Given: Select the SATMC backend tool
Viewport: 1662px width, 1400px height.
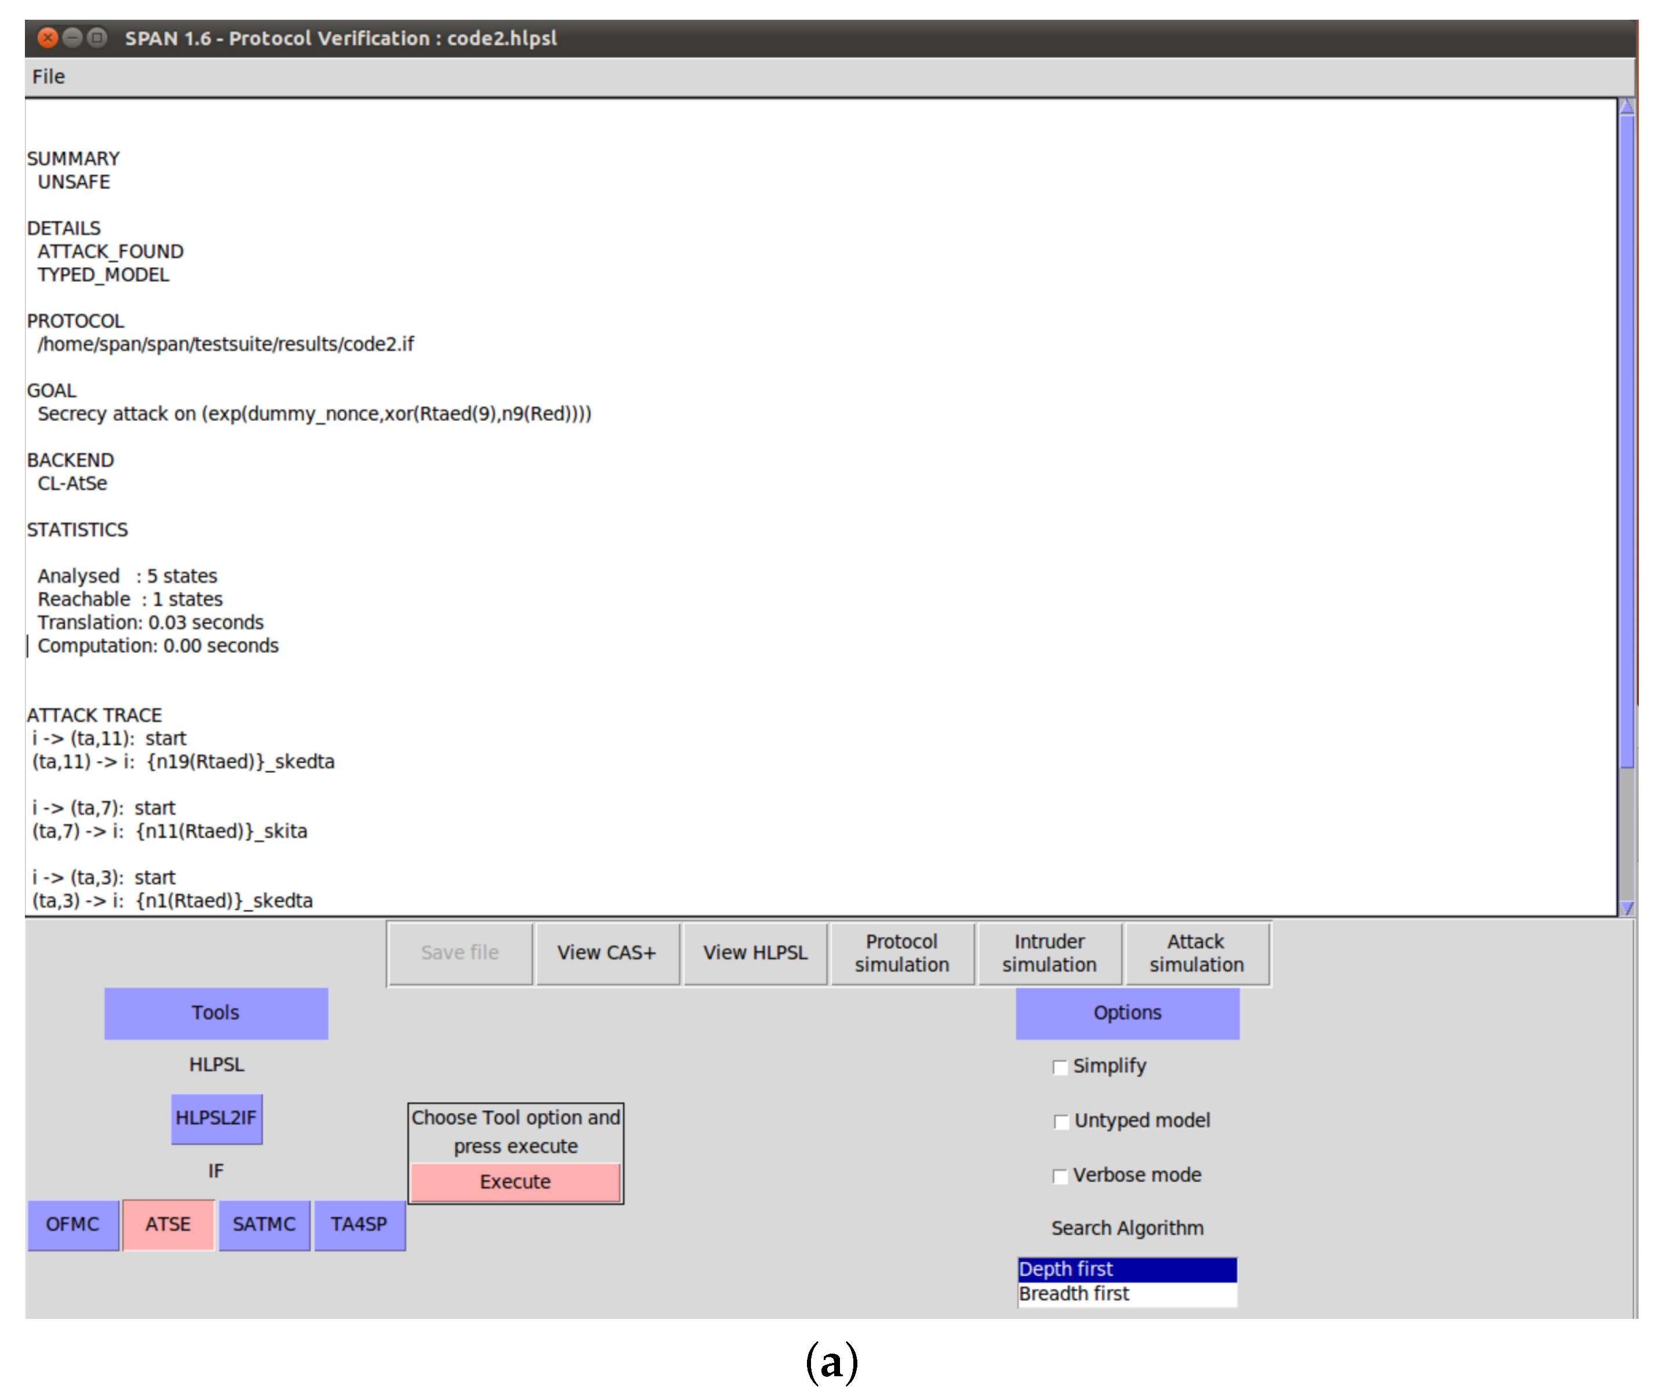Looking at the screenshot, I should coord(264,1224).
